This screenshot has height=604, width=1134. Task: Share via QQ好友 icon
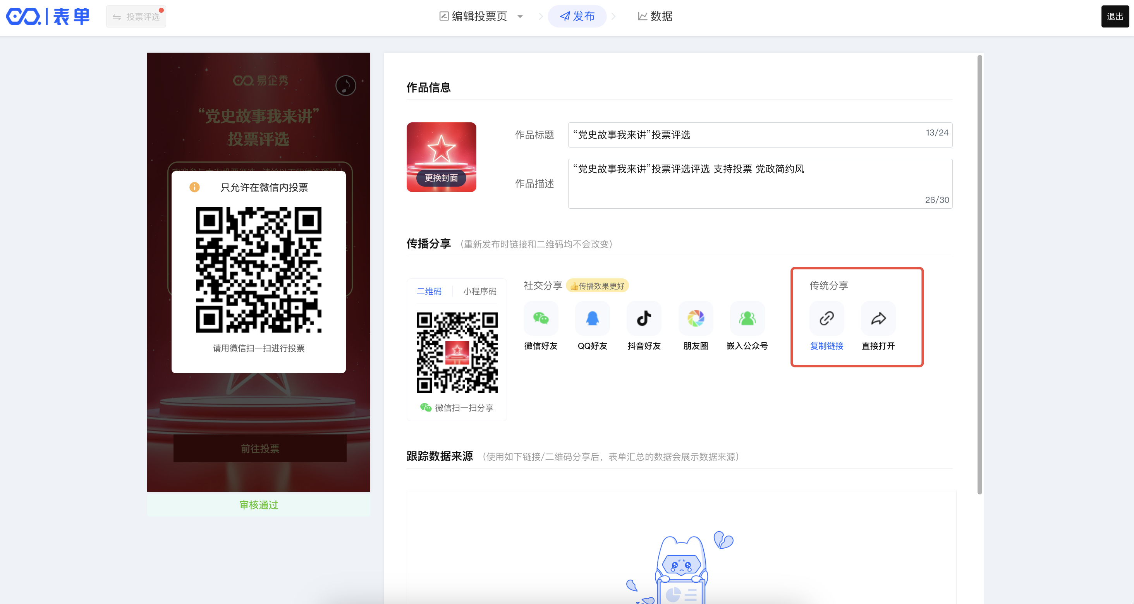click(592, 318)
